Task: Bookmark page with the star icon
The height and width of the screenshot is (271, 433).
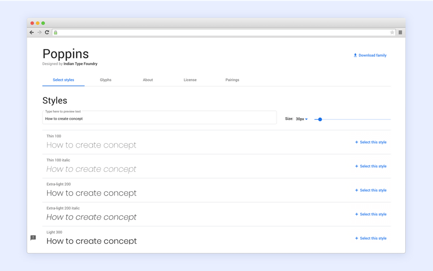Action: tap(392, 32)
